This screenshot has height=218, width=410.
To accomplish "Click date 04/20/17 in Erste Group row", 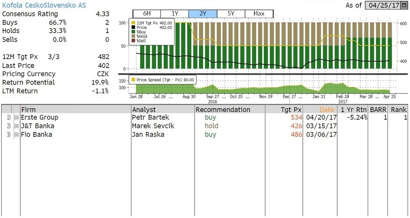I will click(321, 118).
